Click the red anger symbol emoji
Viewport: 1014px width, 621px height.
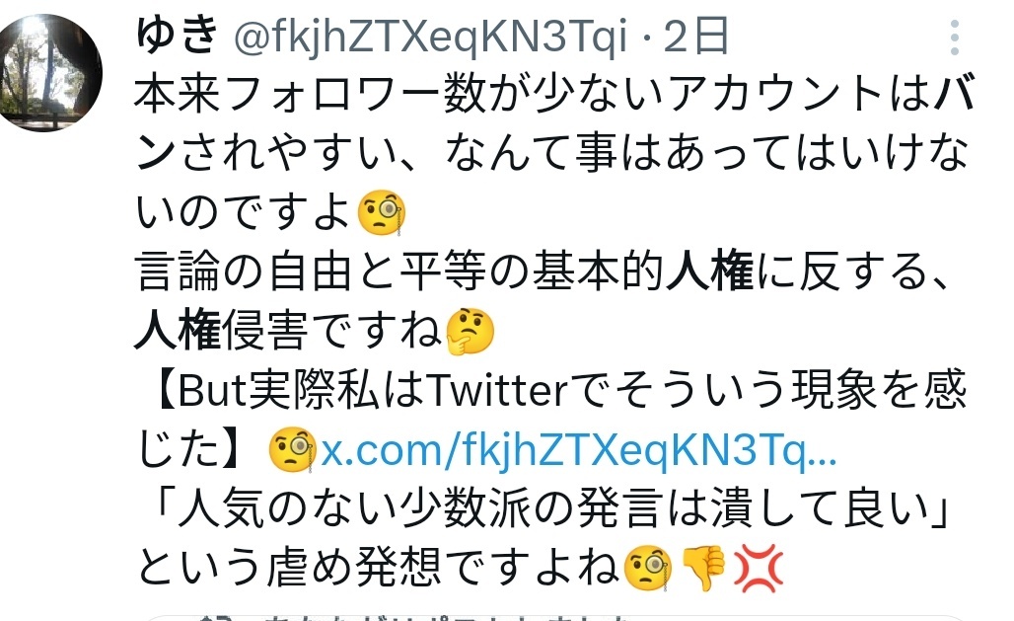click(759, 568)
